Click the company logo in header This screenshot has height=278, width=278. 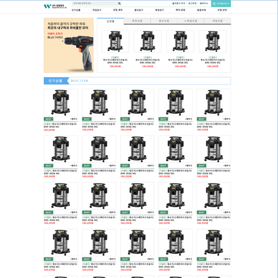coord(55,7)
